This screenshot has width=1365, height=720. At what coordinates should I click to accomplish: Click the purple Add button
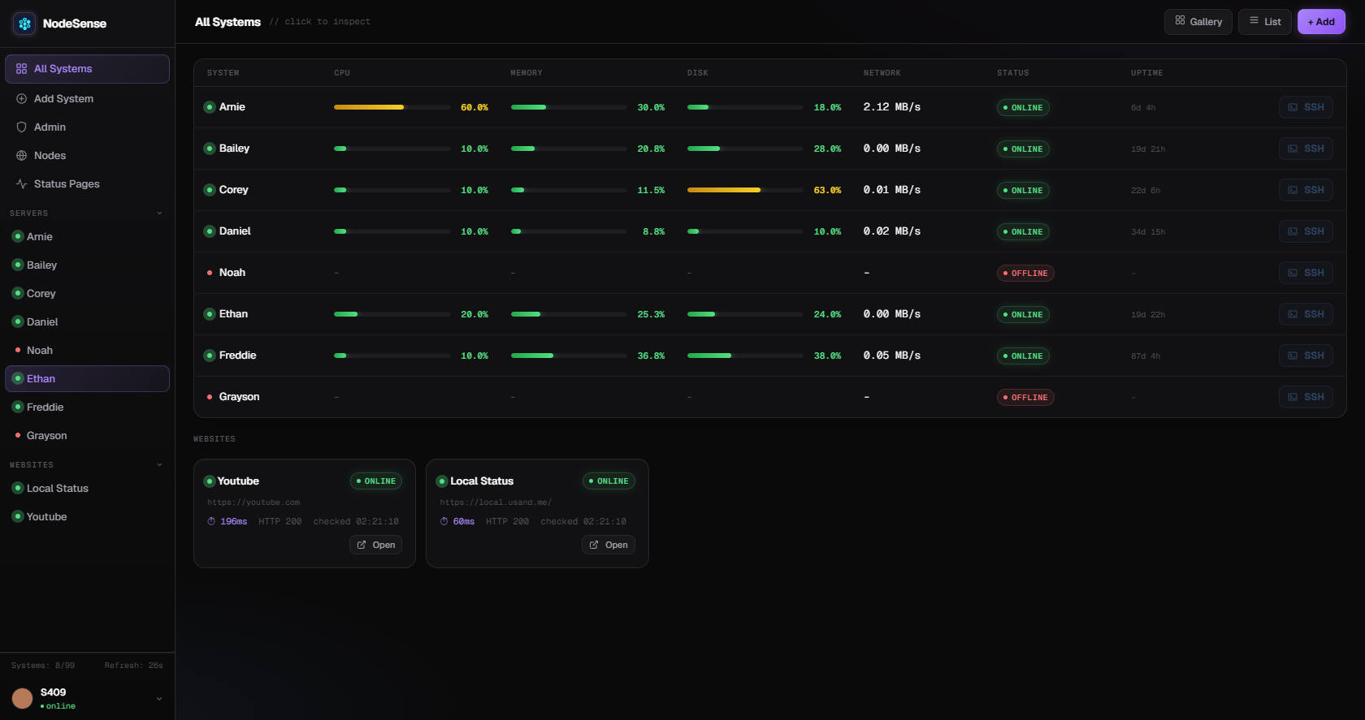[x=1321, y=22]
